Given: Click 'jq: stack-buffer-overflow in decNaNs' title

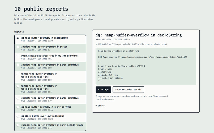Looking at the screenshot, I should (42, 116).
